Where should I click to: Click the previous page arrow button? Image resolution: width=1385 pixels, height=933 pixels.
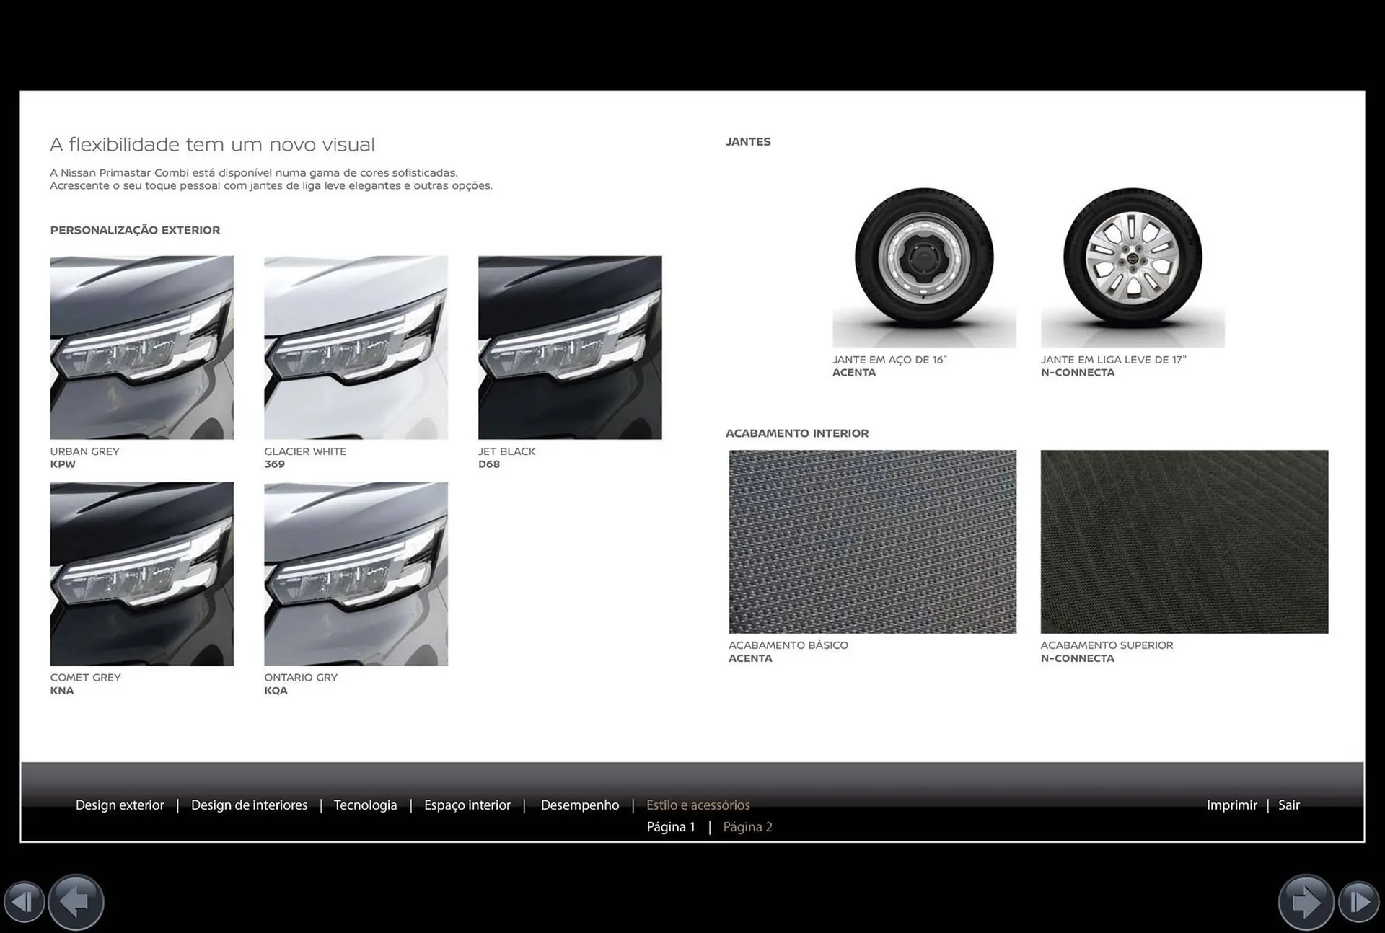(x=74, y=901)
